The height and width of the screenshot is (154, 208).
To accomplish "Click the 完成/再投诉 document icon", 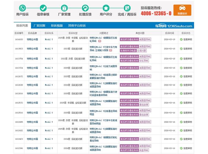I will click(127, 8).
